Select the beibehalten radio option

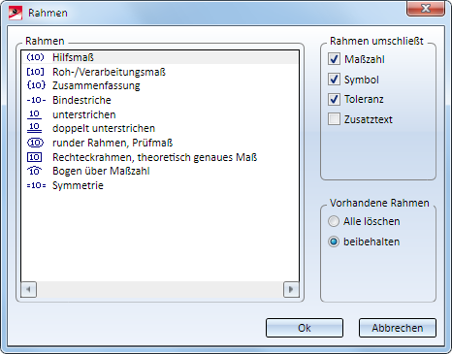coord(334,241)
